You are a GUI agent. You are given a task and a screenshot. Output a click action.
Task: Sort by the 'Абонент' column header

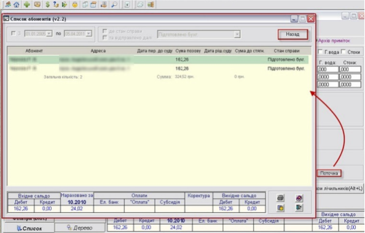[34, 51]
